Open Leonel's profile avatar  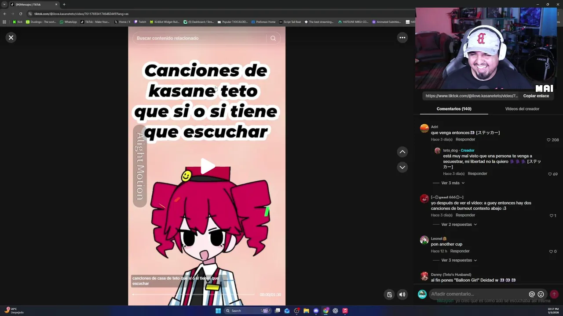424,240
